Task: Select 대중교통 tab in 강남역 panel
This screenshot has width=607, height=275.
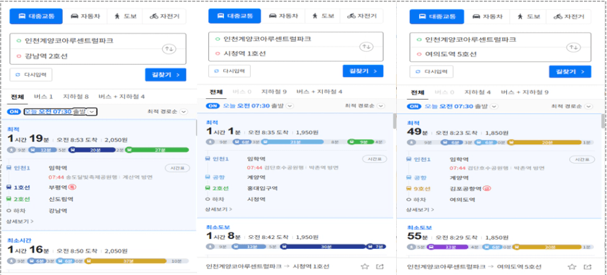Action: coord(36,16)
